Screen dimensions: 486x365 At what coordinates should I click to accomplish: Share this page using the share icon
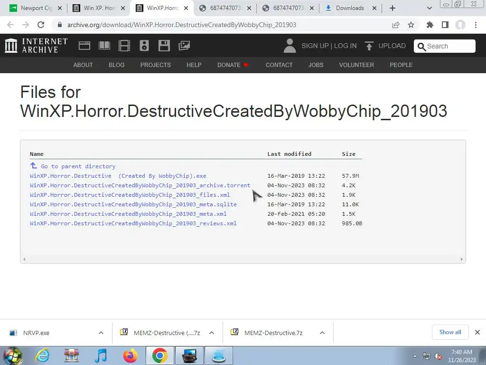tap(396, 25)
